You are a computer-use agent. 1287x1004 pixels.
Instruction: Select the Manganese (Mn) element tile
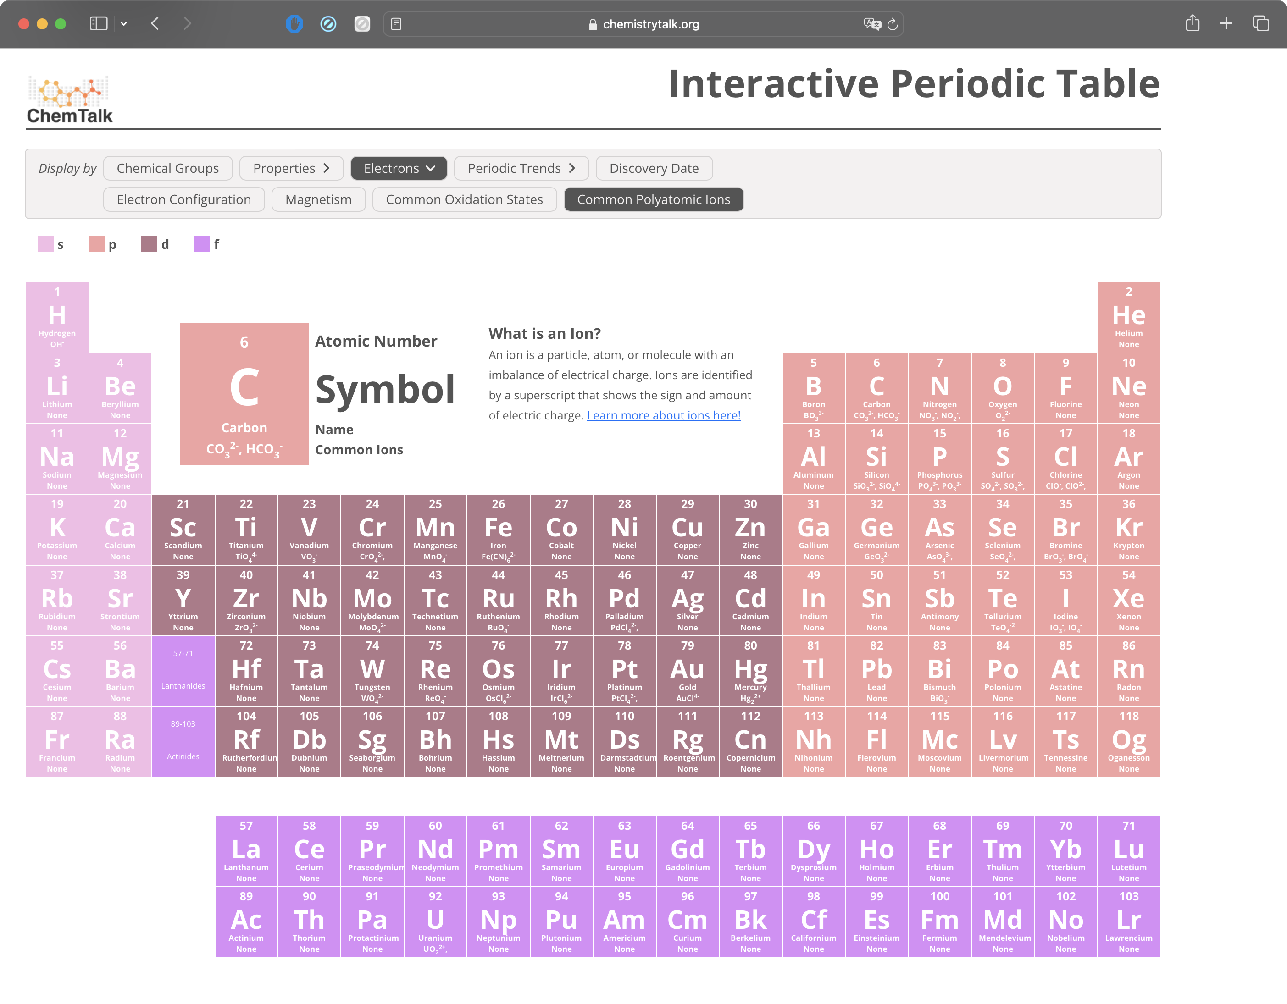[x=435, y=530]
